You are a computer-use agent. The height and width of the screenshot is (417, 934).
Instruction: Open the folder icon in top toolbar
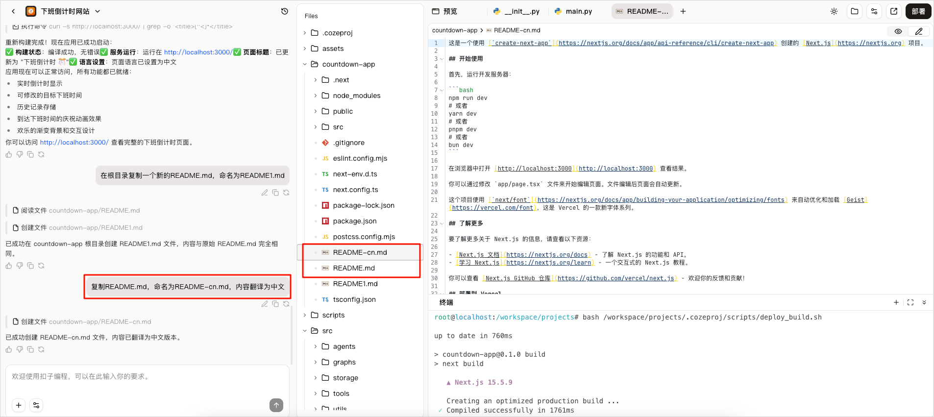click(855, 11)
